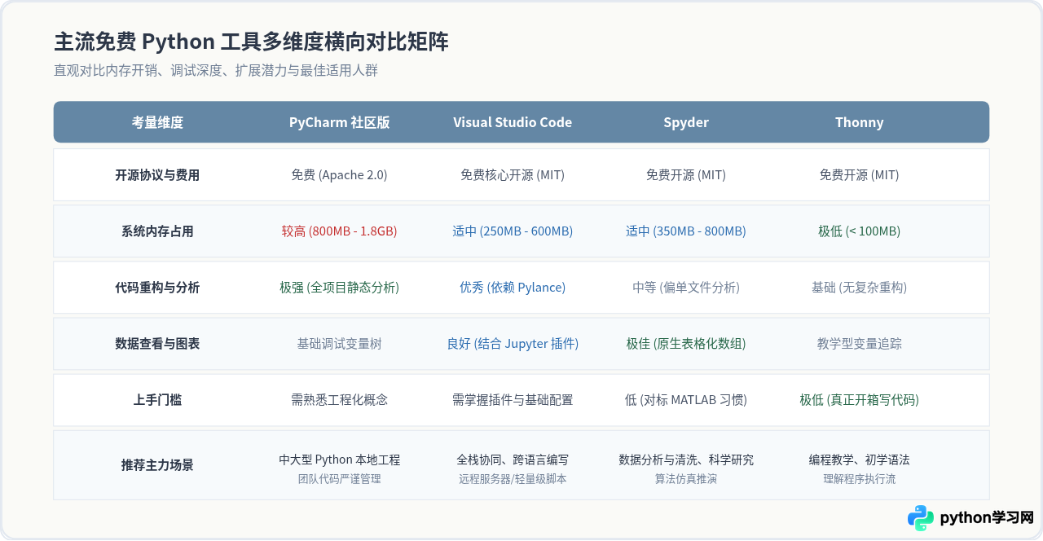
Task: Click the '极低 (真正开箱写代码)' cell
Action: click(x=860, y=400)
